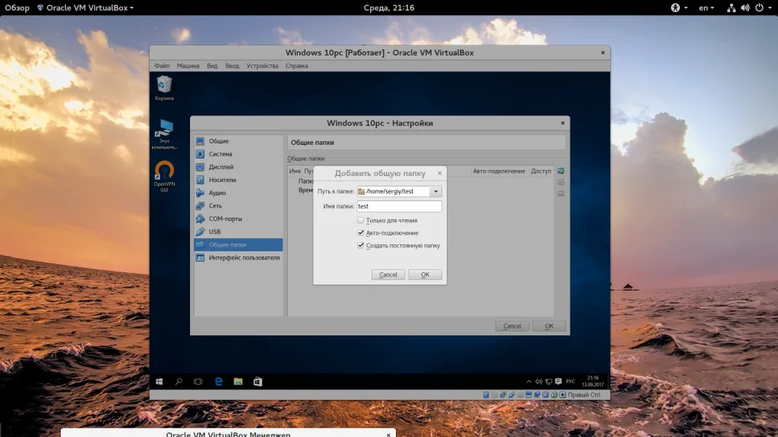Open the 'Машина' menu
This screenshot has width=778, height=437.
tap(188, 66)
